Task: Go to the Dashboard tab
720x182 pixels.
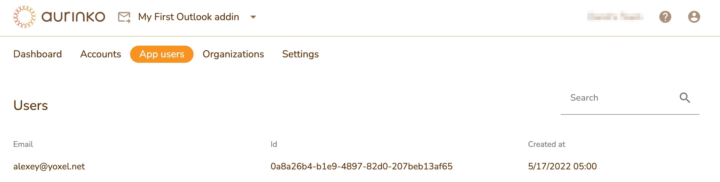Action: point(37,54)
